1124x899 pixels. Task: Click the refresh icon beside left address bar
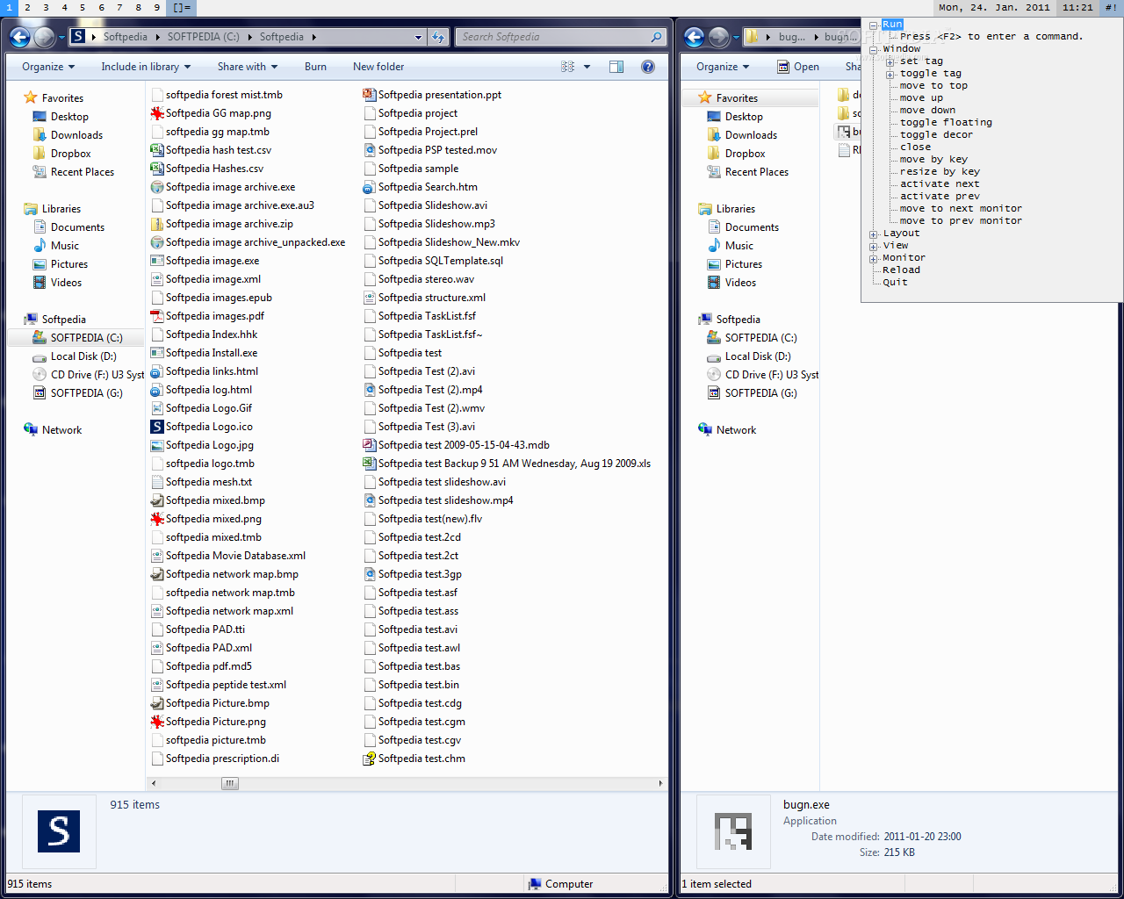coord(438,37)
